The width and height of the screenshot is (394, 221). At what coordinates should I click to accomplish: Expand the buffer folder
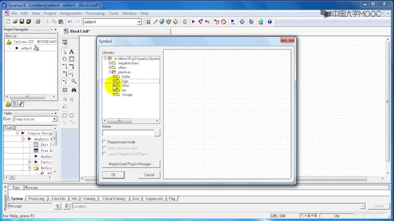click(x=114, y=76)
